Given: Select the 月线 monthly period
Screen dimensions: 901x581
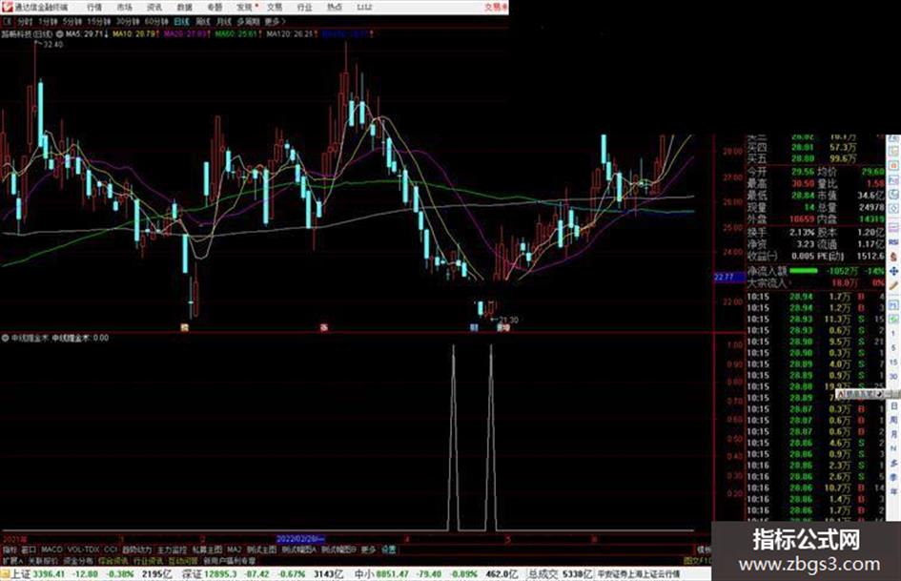Looking at the screenshot, I should coord(223,21).
